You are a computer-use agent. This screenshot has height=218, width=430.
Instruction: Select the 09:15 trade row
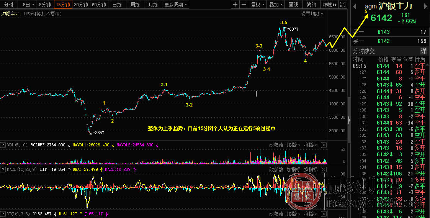[x=389, y=66]
